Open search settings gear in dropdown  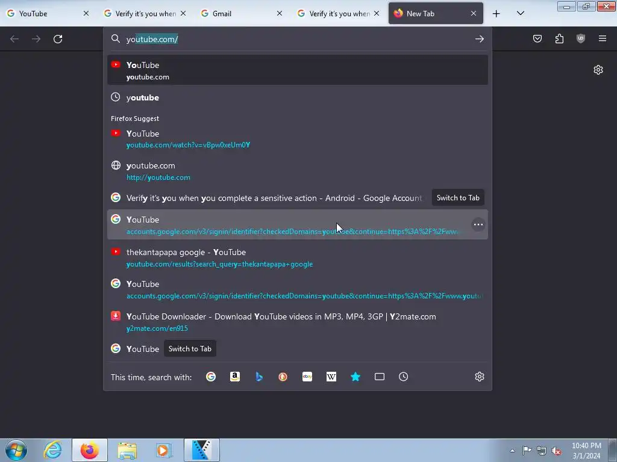click(479, 377)
